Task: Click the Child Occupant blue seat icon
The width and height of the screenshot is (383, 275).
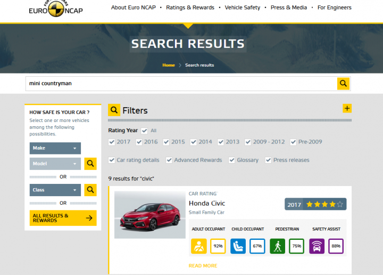Action: click(x=238, y=246)
